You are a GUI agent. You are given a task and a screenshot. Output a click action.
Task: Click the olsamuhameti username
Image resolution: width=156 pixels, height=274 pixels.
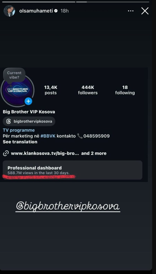[x=36, y=11]
